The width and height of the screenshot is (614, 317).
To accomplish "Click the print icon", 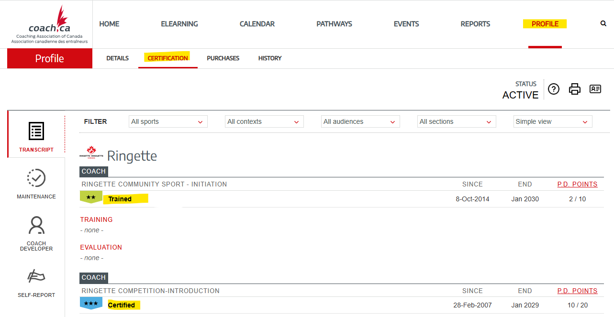I will [575, 89].
